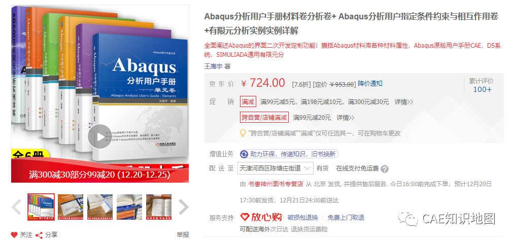Visit 书香神州图书专营店 store link

276,184
